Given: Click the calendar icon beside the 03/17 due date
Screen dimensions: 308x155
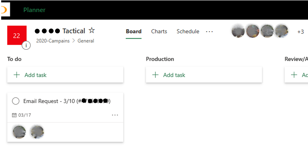Looking at the screenshot, I should [14, 115].
